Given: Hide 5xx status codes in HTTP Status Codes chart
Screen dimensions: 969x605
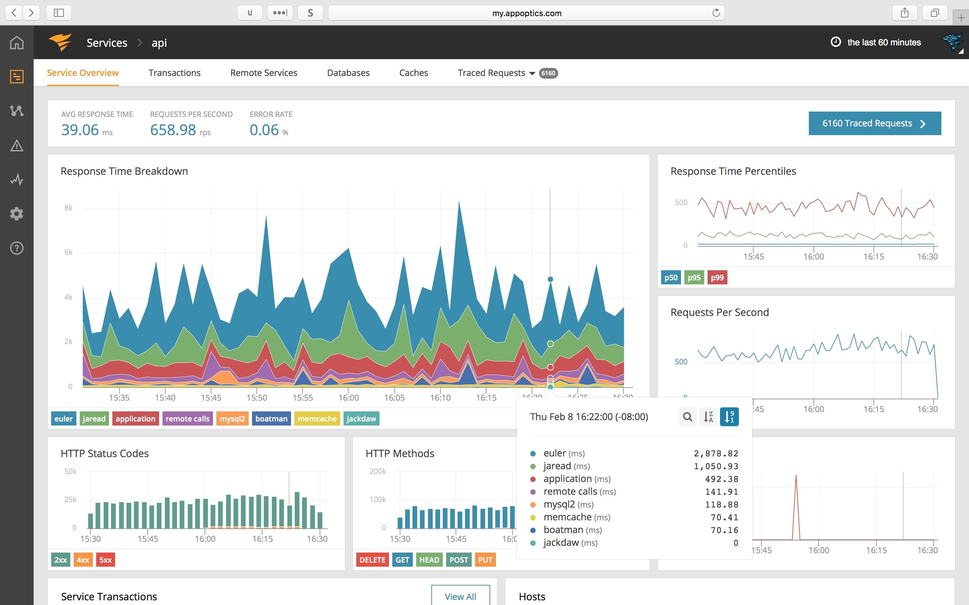Looking at the screenshot, I should (105, 559).
